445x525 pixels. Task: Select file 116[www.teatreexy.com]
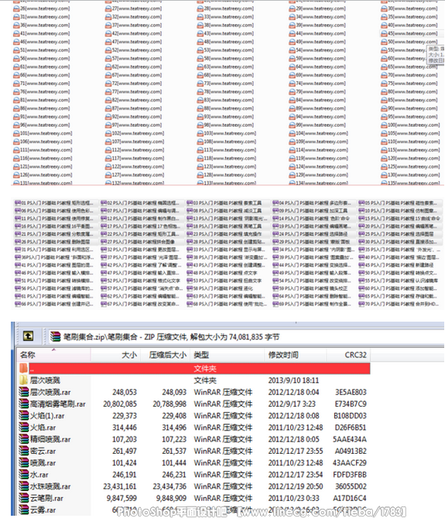click(x=43, y=159)
